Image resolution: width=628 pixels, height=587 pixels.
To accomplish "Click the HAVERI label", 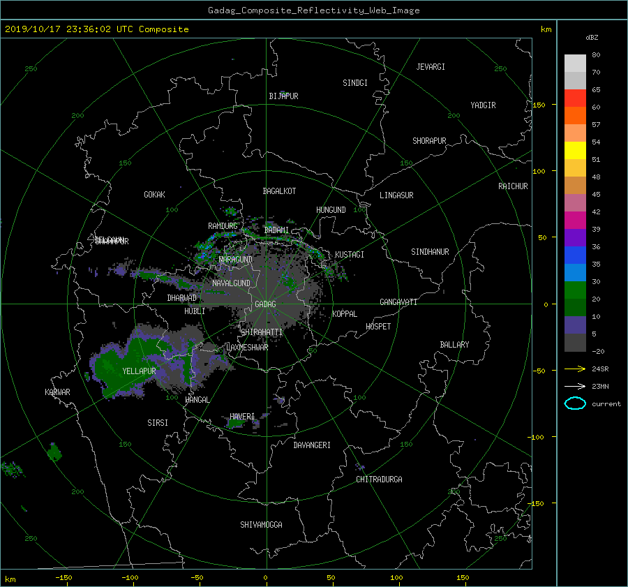I will pyautogui.click(x=242, y=417).
